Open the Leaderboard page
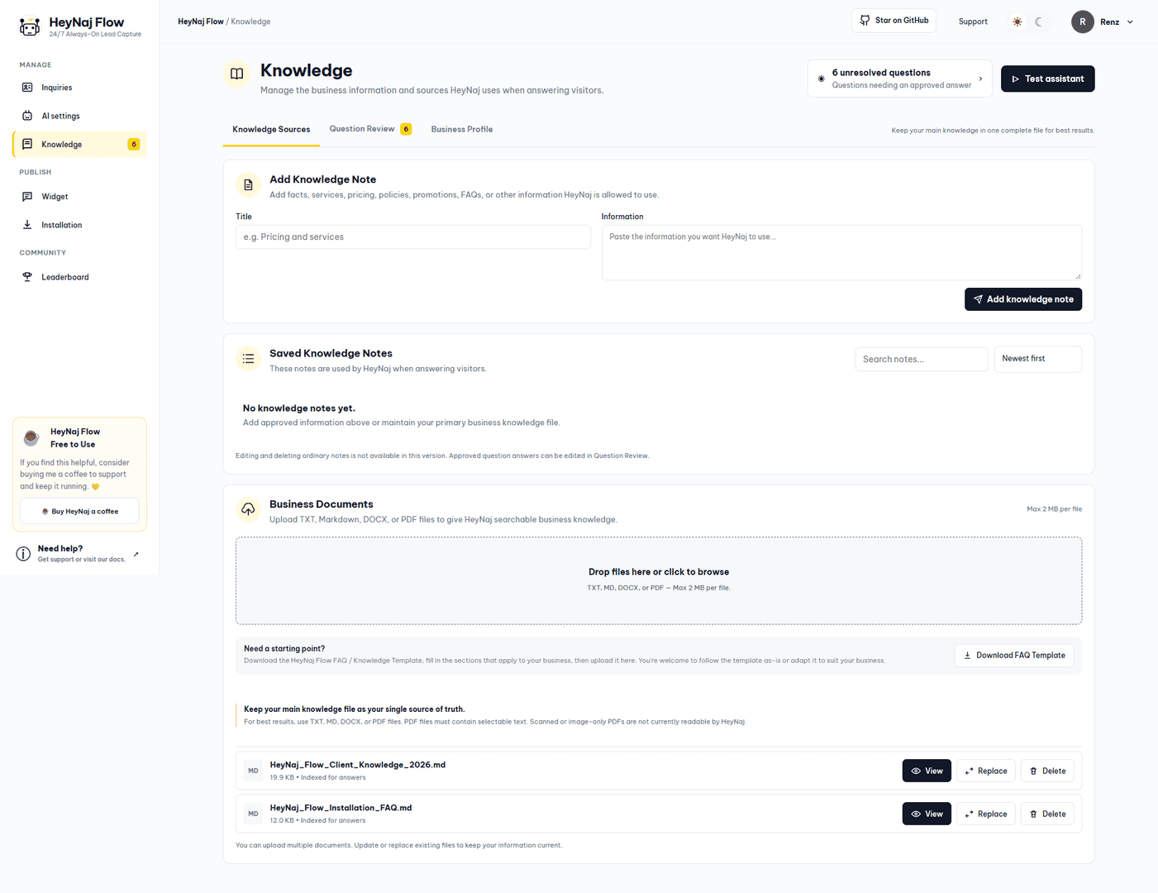This screenshot has height=893, width=1158. [79, 277]
